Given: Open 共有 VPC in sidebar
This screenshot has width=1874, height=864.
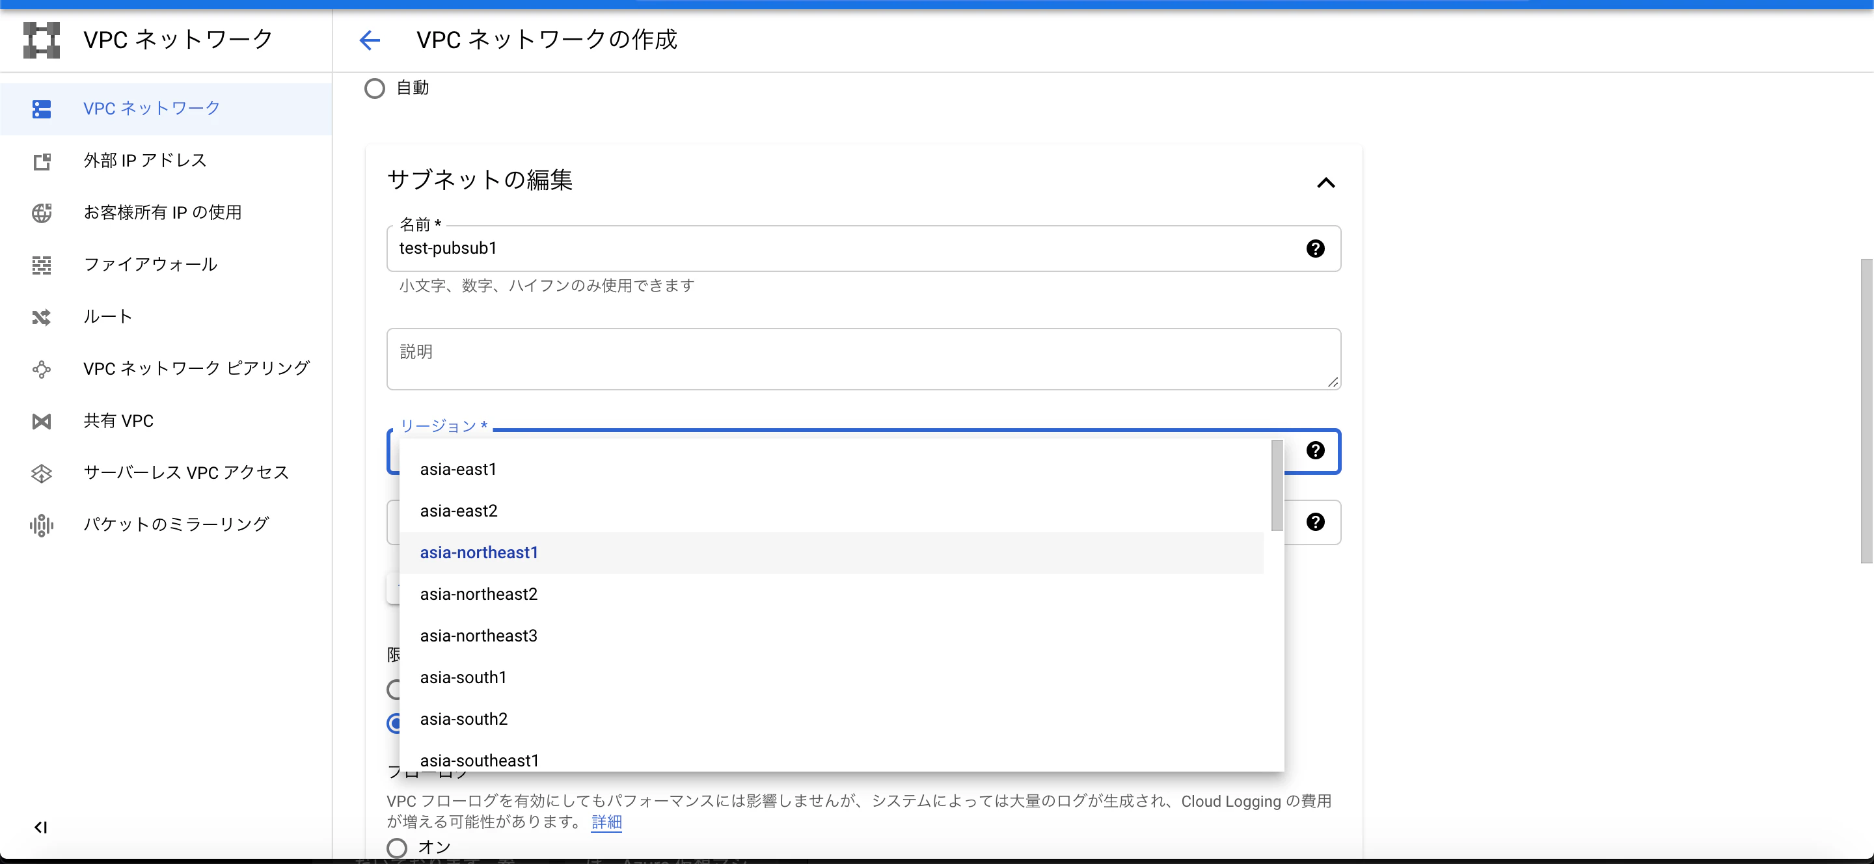Looking at the screenshot, I should (166, 421).
